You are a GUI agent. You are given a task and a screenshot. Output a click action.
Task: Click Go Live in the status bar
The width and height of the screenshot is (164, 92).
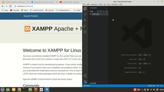pyautogui.click(x=151, y=86)
